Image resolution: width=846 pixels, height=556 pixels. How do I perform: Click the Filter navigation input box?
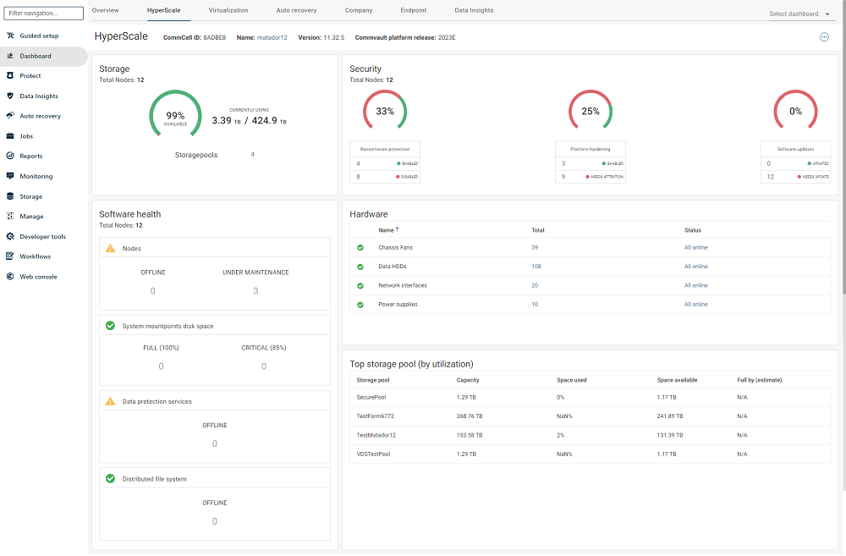pos(44,13)
